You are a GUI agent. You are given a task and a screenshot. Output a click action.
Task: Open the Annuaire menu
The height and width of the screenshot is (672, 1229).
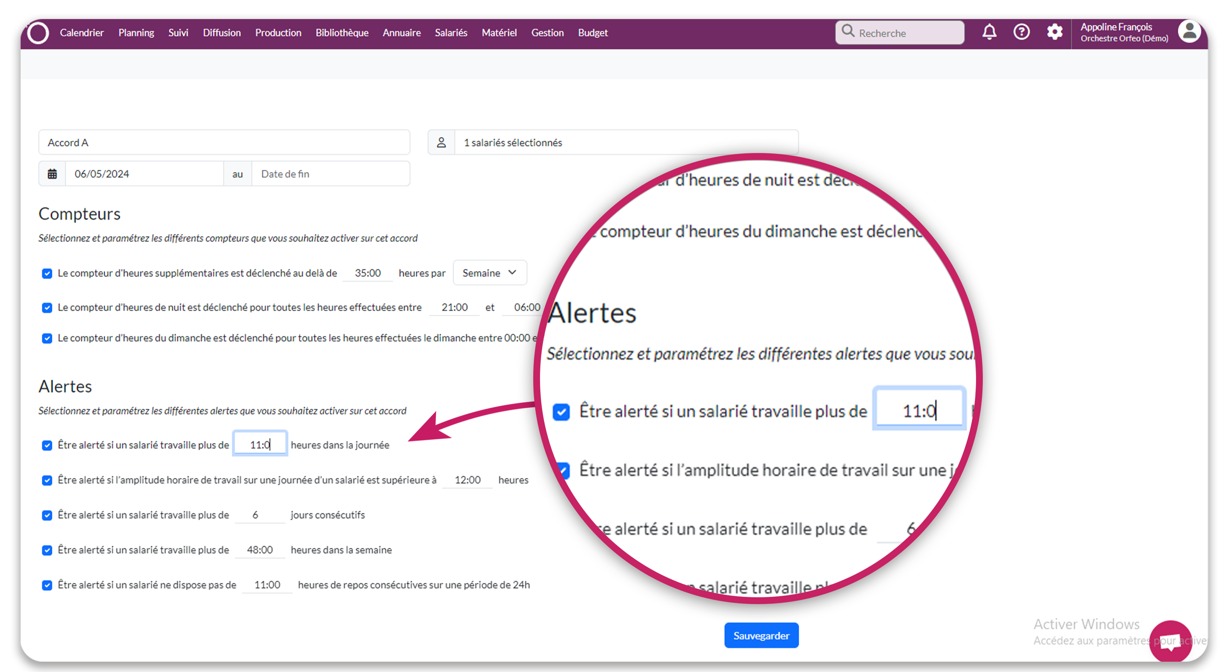click(402, 33)
